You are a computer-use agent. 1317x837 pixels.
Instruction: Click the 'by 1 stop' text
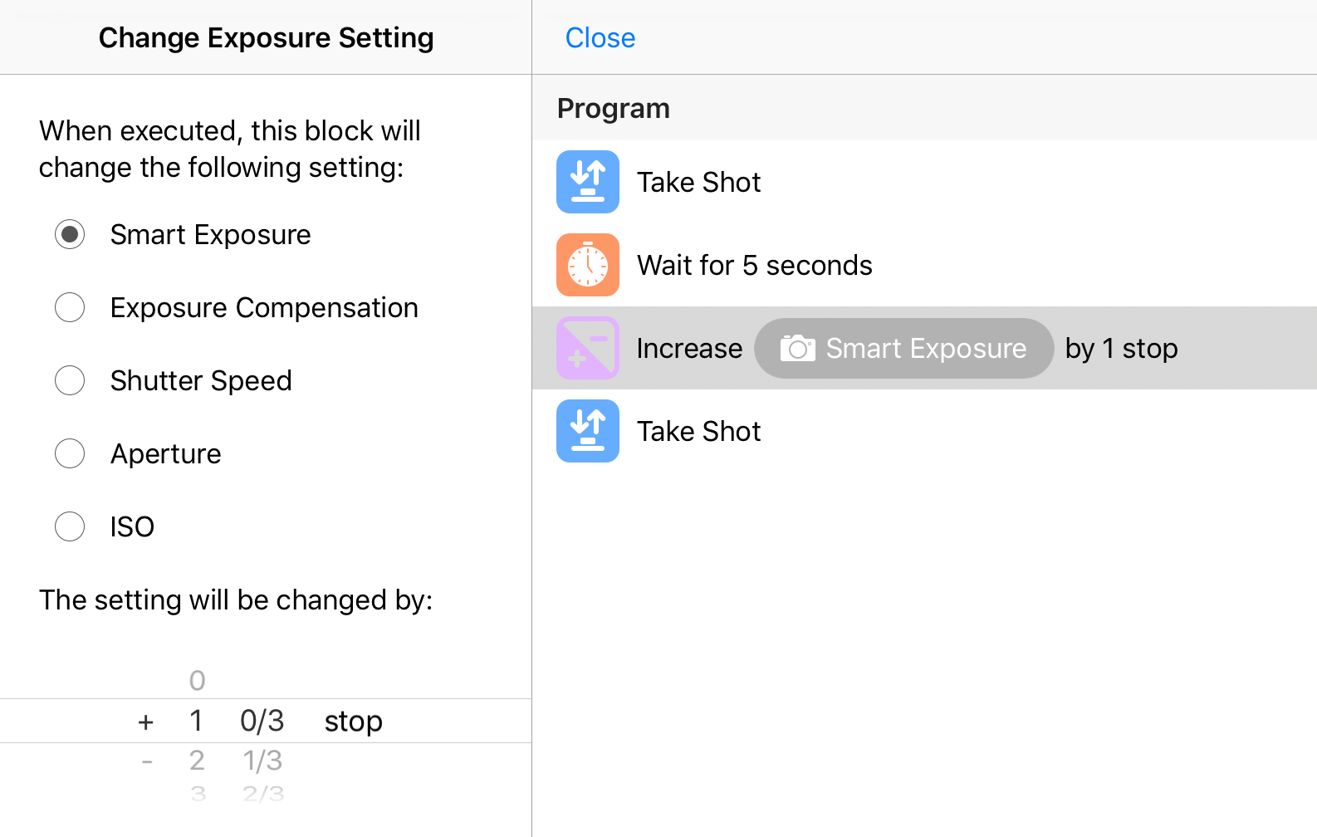click(1121, 348)
